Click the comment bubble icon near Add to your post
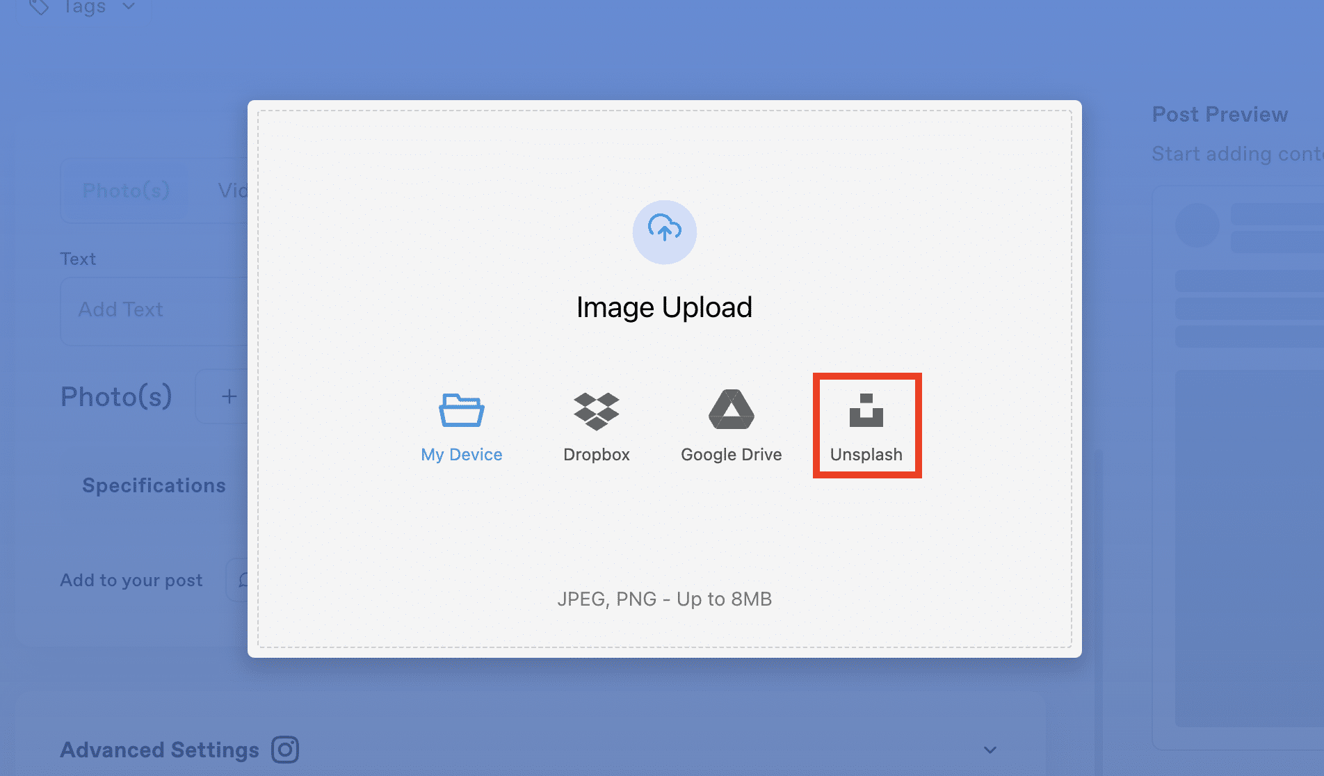 [243, 579]
